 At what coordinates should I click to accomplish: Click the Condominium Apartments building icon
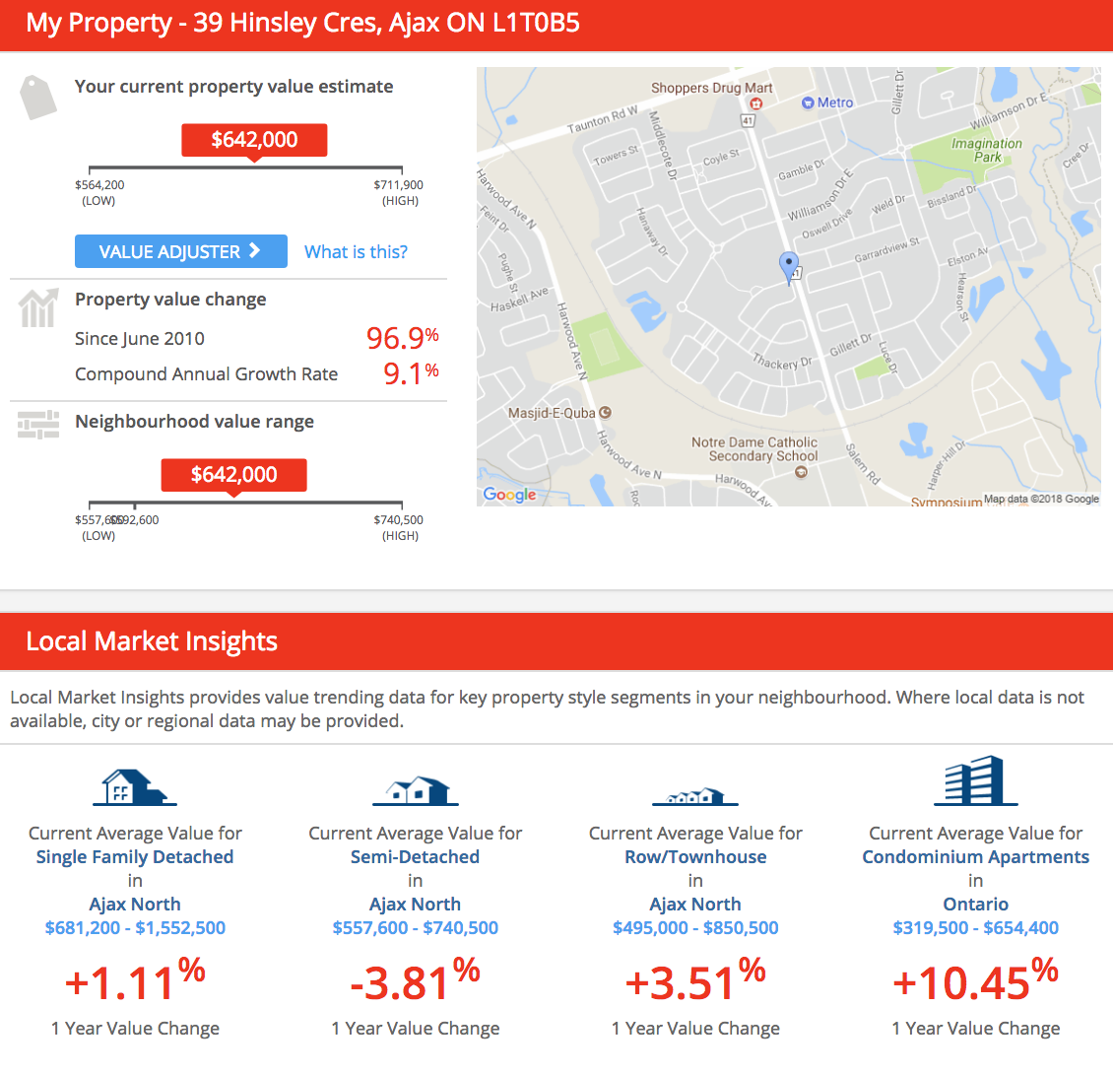(975, 780)
